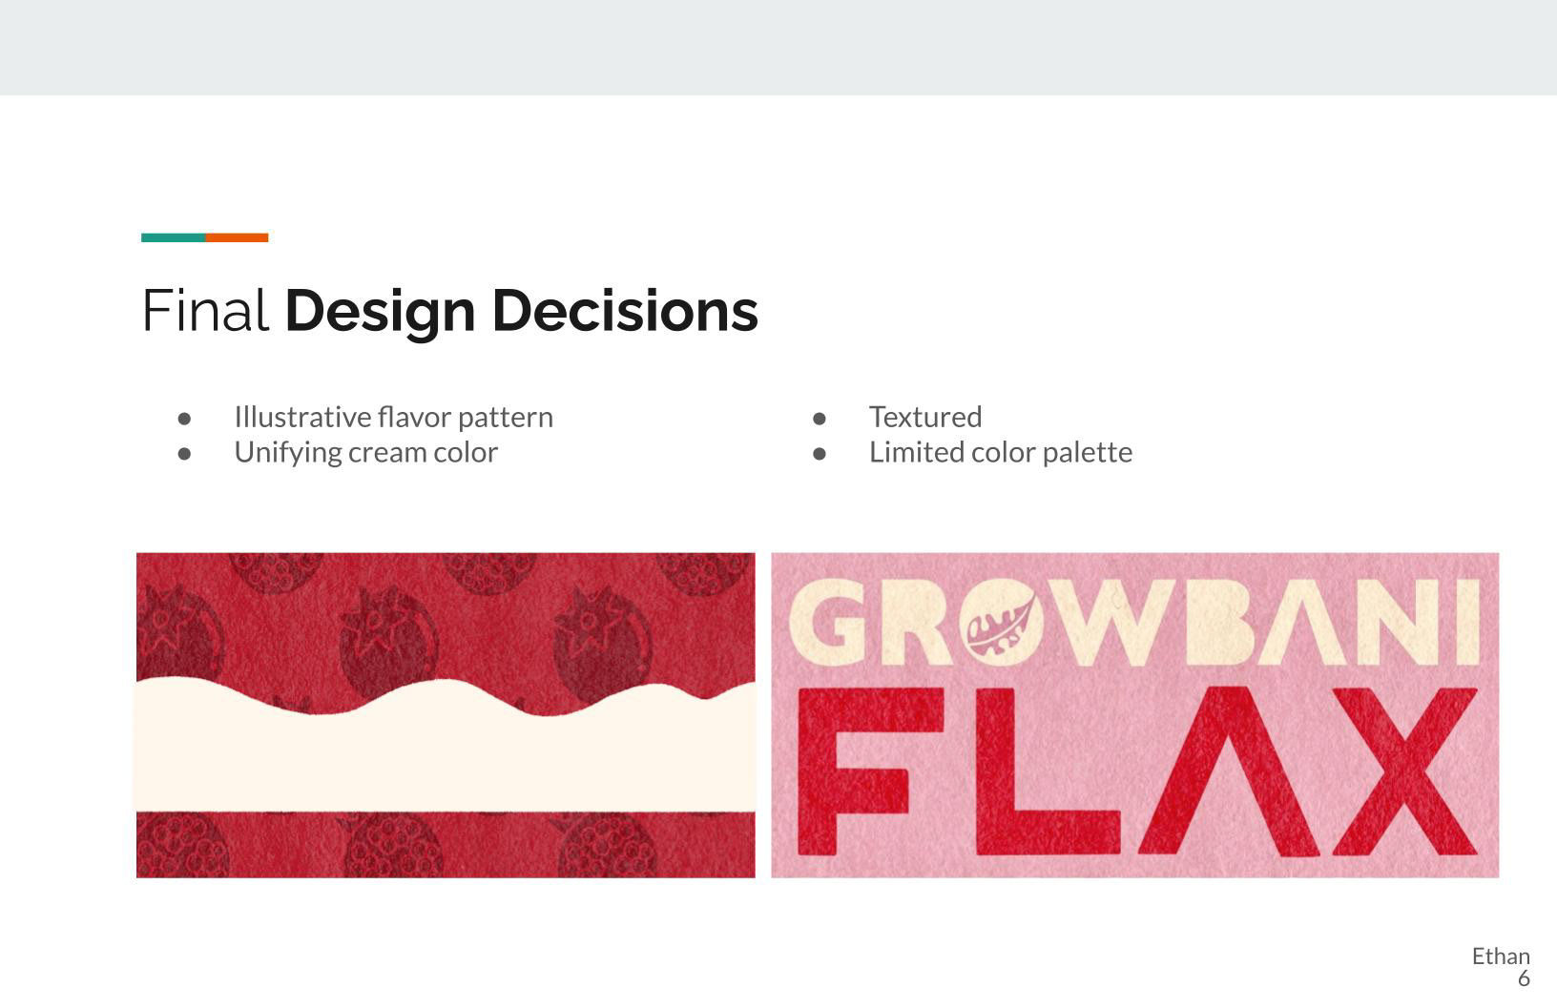The image size is (1557, 1007).
Task: Click the cream GROWBANI wordmark
Action: pyautogui.click(x=1134, y=623)
